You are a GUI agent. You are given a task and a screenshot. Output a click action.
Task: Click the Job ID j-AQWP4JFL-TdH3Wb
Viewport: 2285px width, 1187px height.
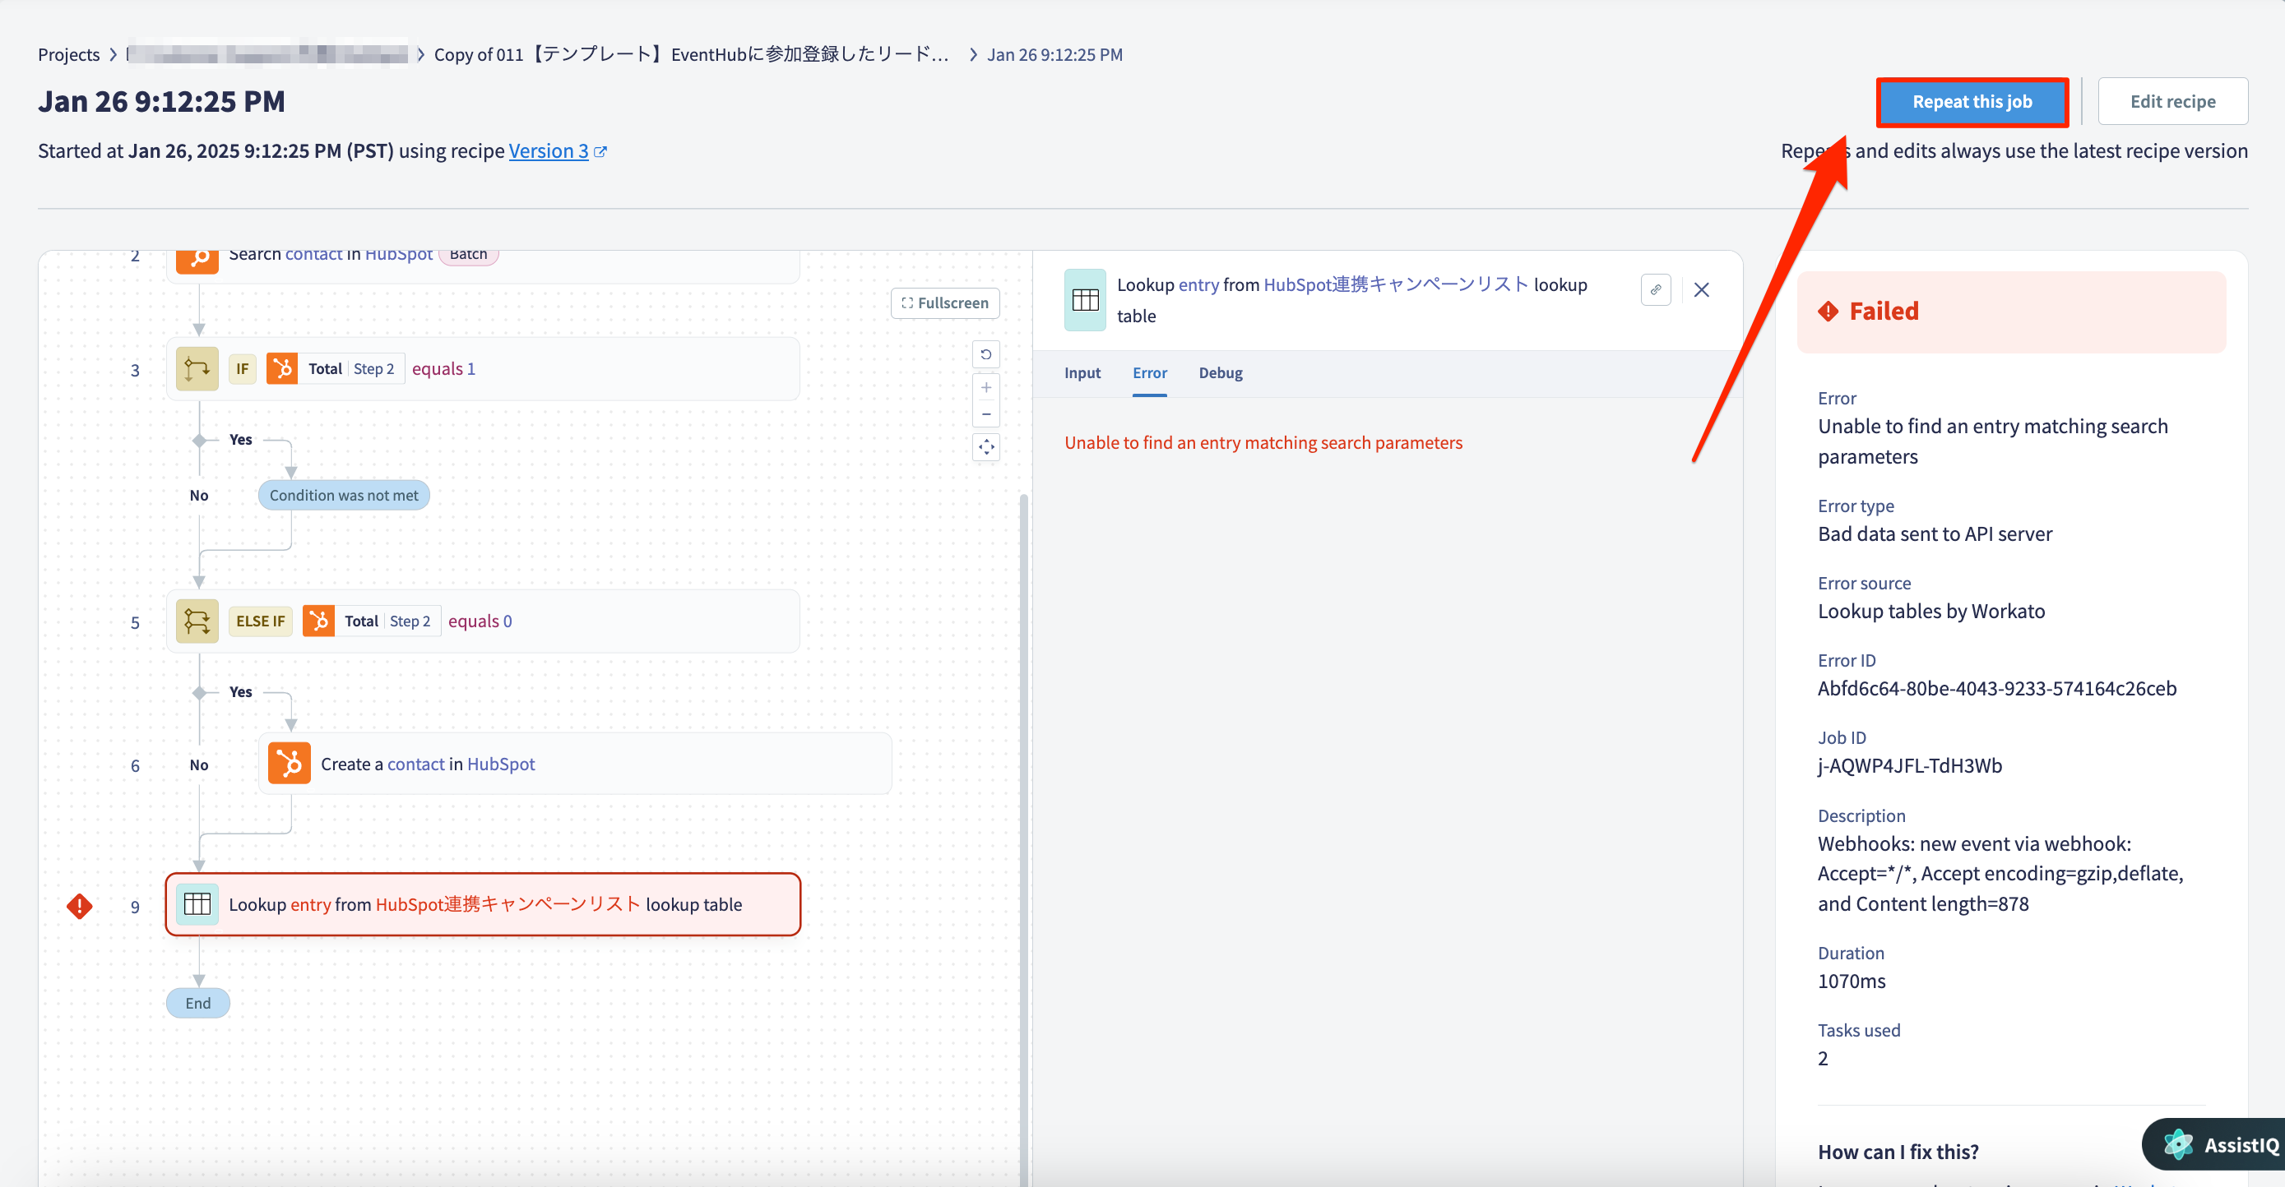(x=1910, y=766)
